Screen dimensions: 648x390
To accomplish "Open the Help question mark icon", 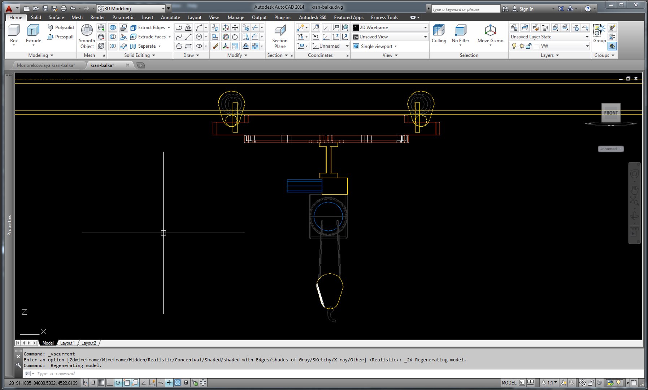I will coord(588,9).
